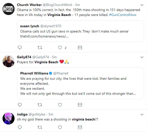Open more options for Church Worker's tweet
This screenshot has height=132, width=147.
click(x=142, y=5)
